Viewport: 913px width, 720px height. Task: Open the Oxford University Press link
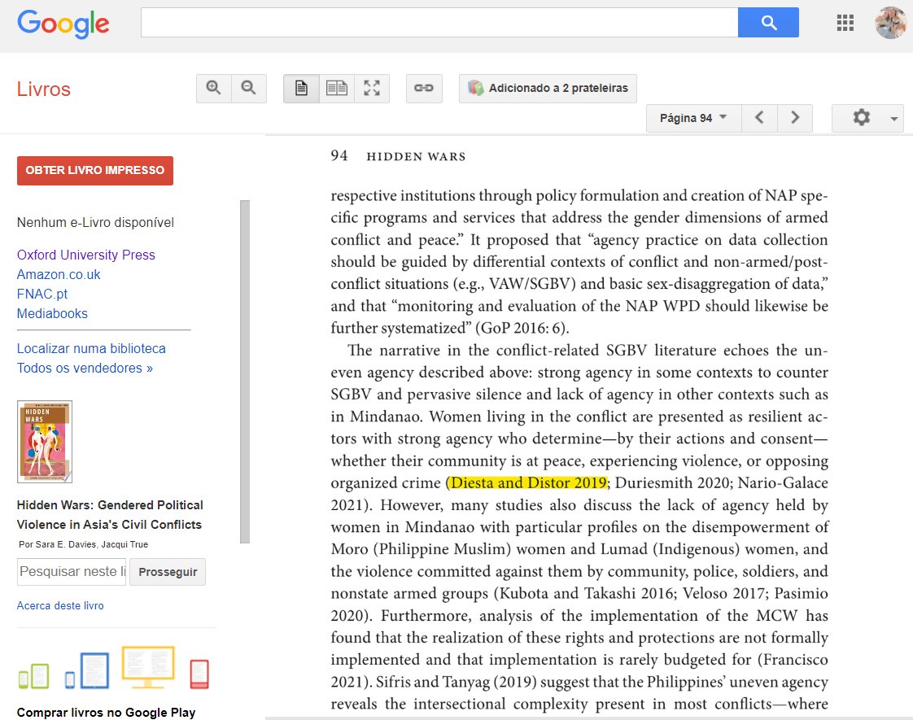tap(86, 255)
